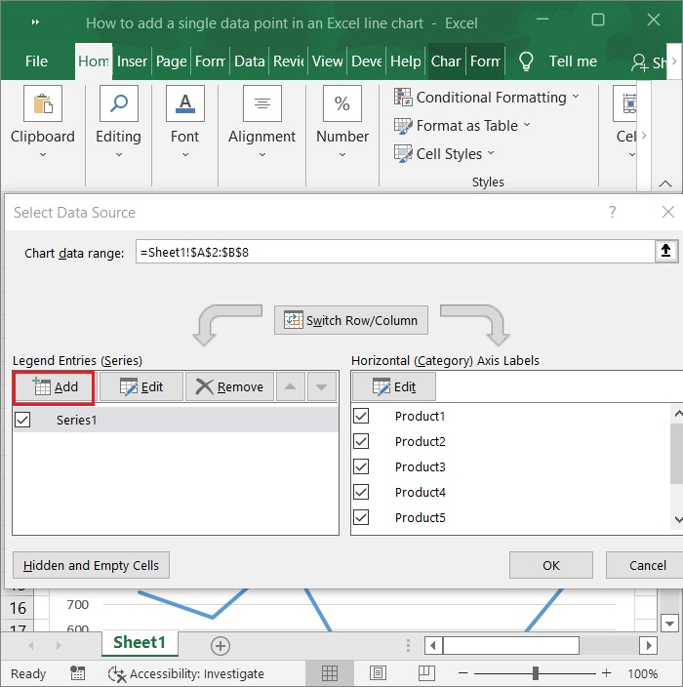683x687 pixels.
Task: Toggle the Product4 checkbox
Action: click(361, 492)
